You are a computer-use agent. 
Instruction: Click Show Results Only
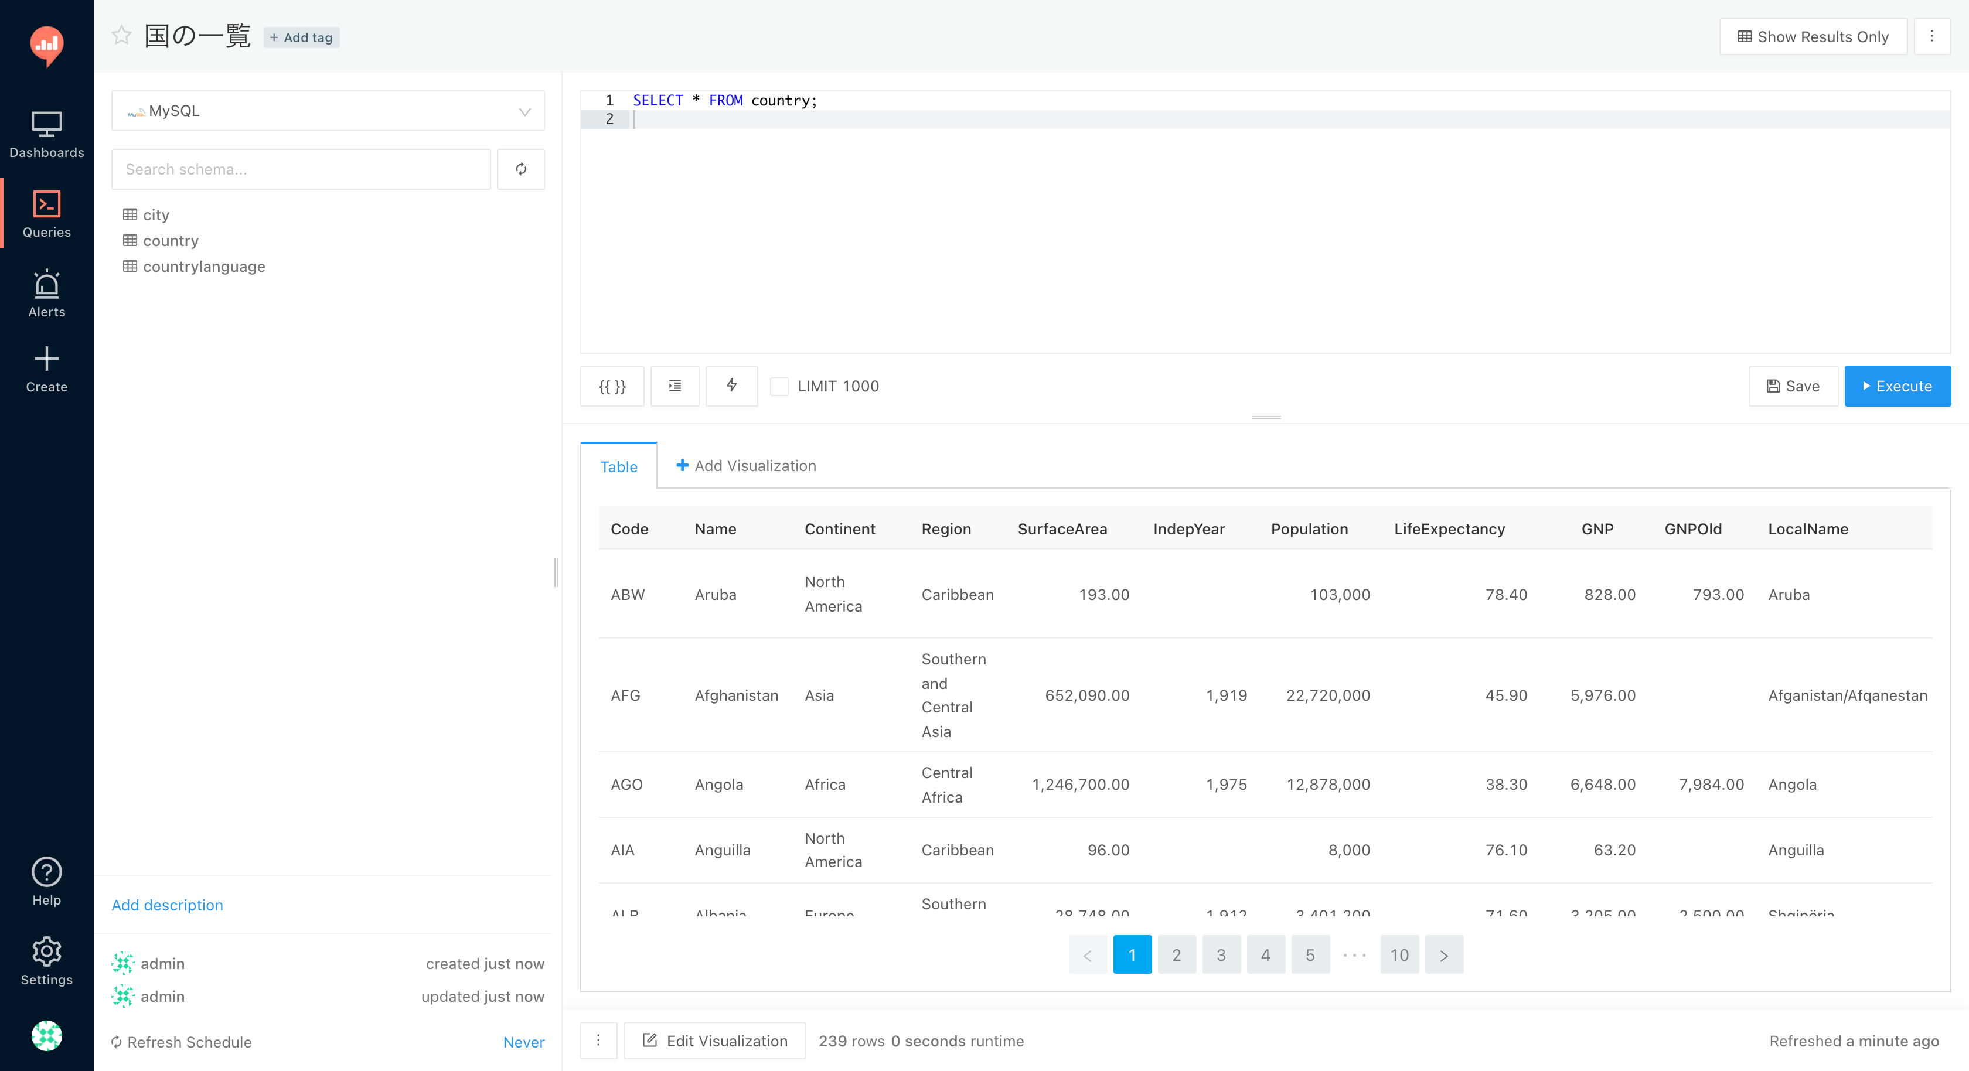click(x=1813, y=36)
